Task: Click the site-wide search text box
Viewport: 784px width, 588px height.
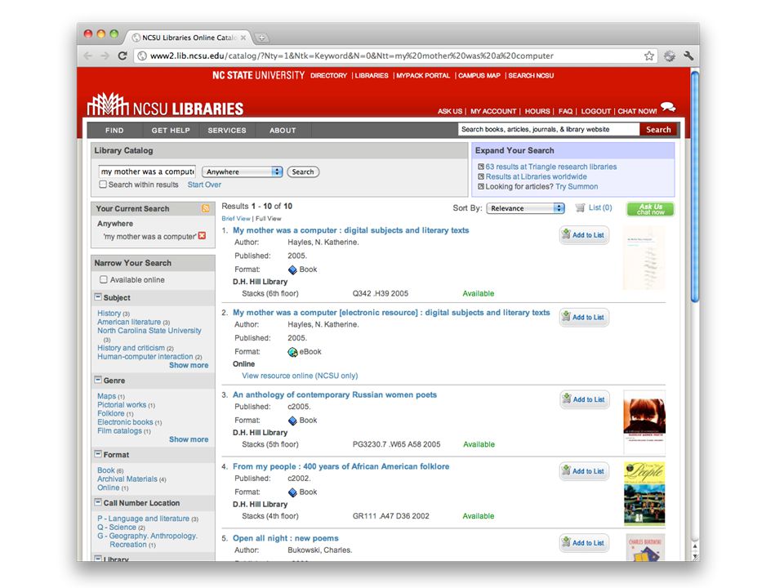Action: click(549, 130)
